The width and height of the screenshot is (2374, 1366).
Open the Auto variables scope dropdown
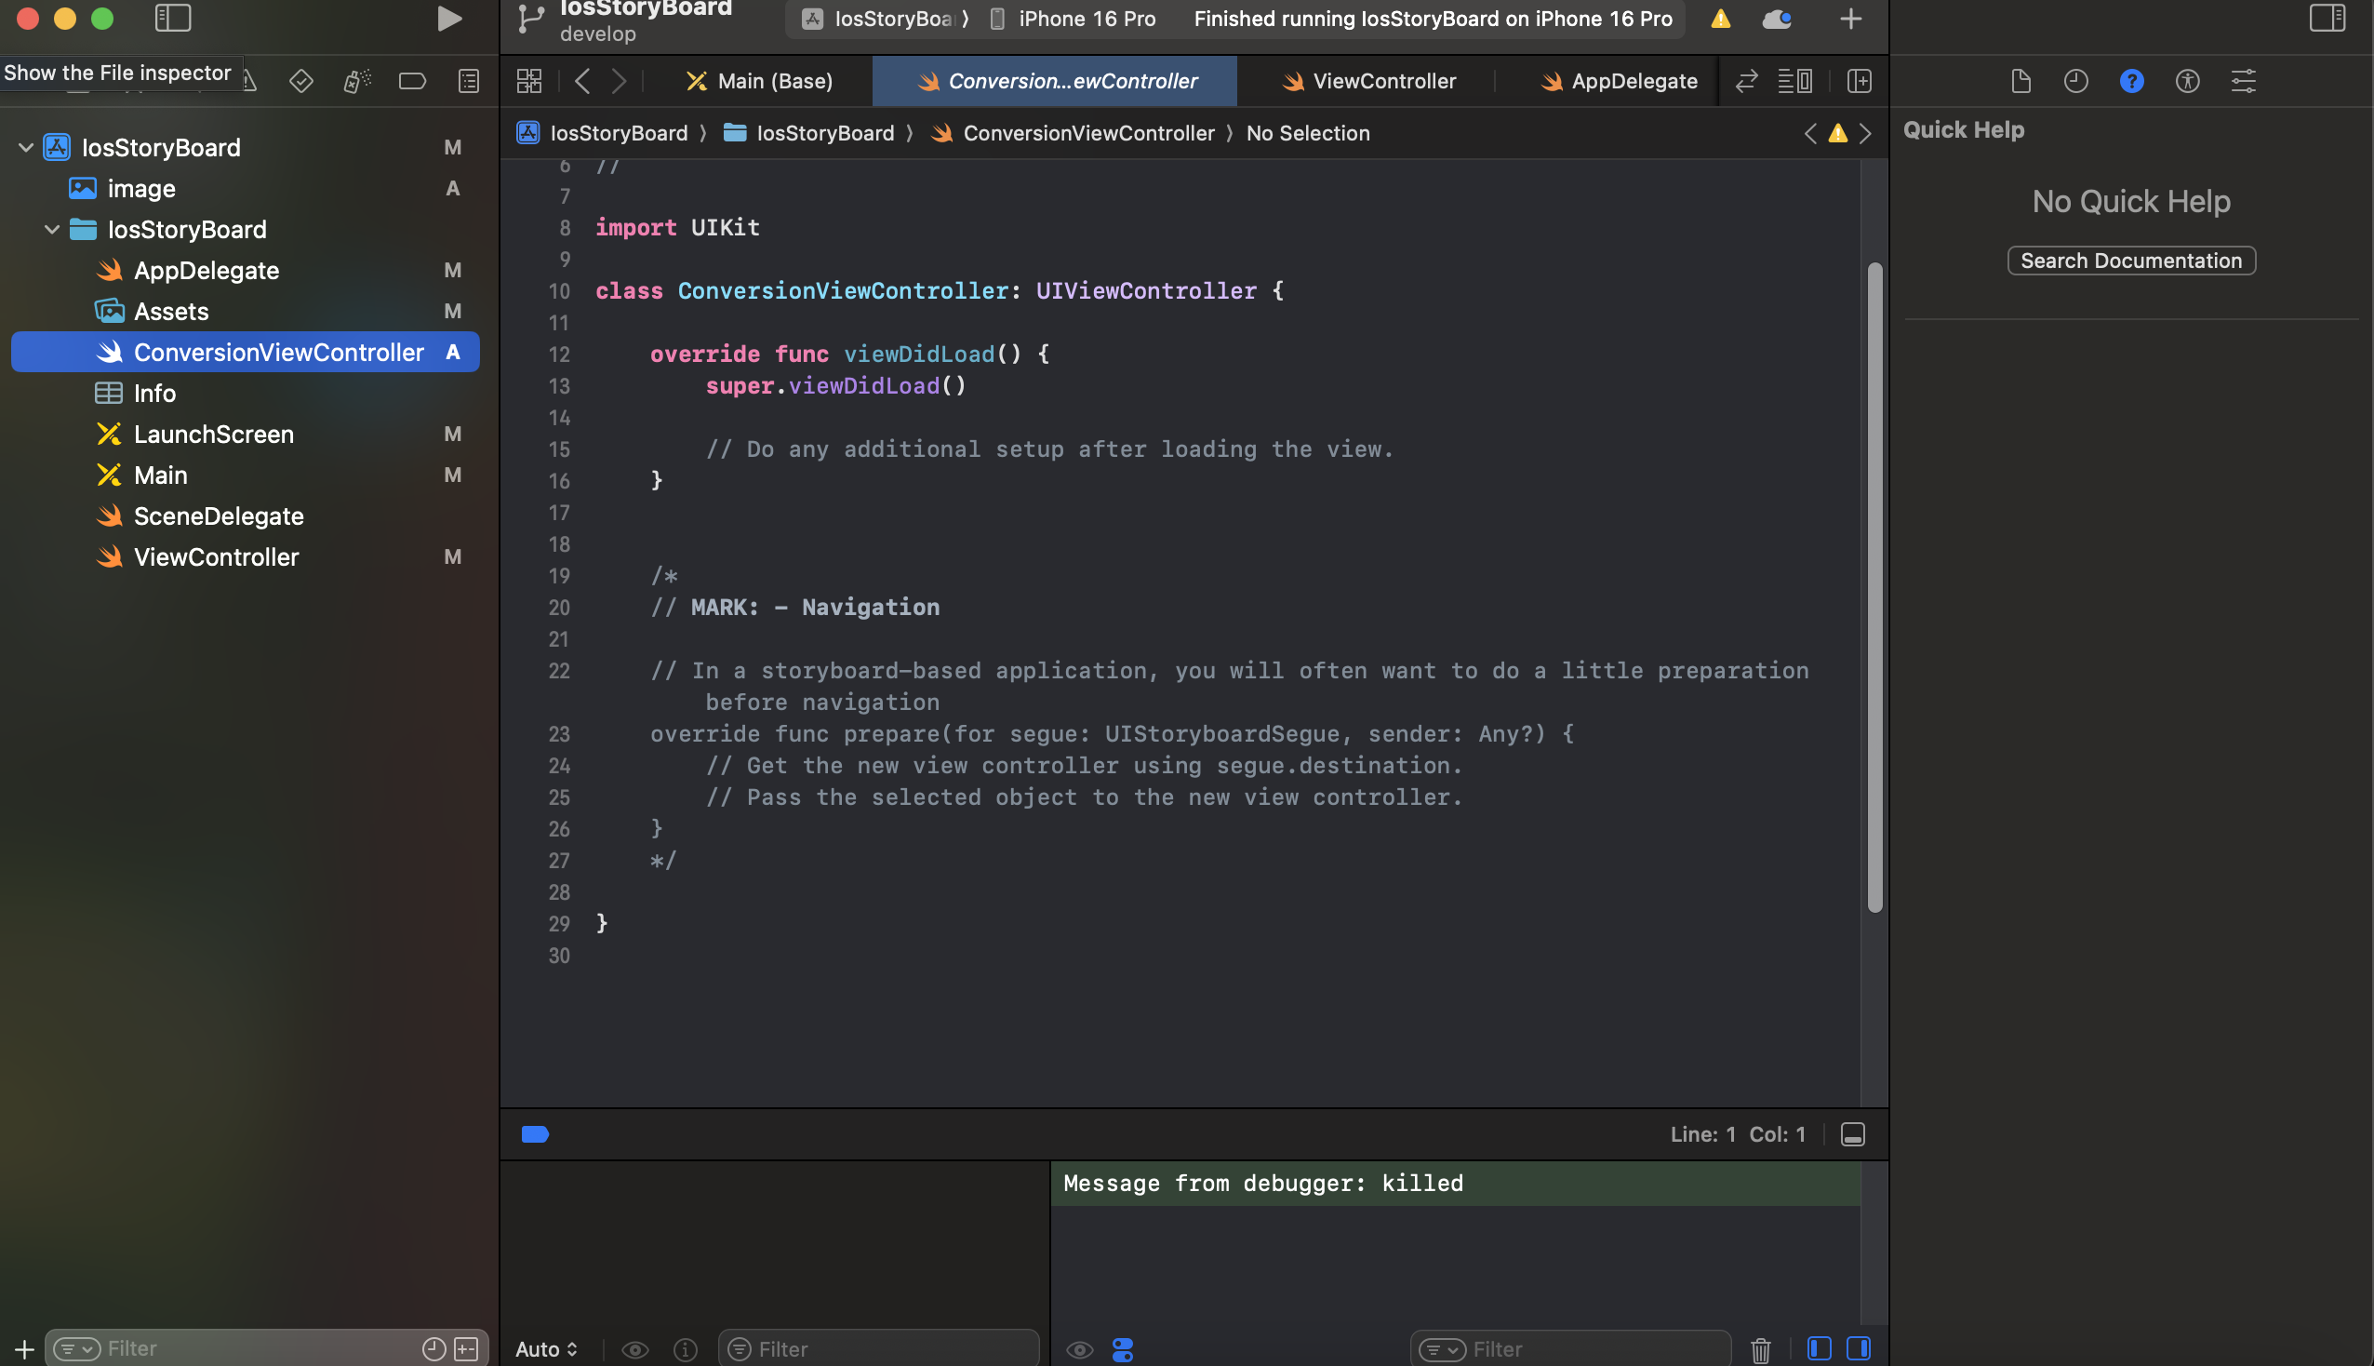point(547,1349)
